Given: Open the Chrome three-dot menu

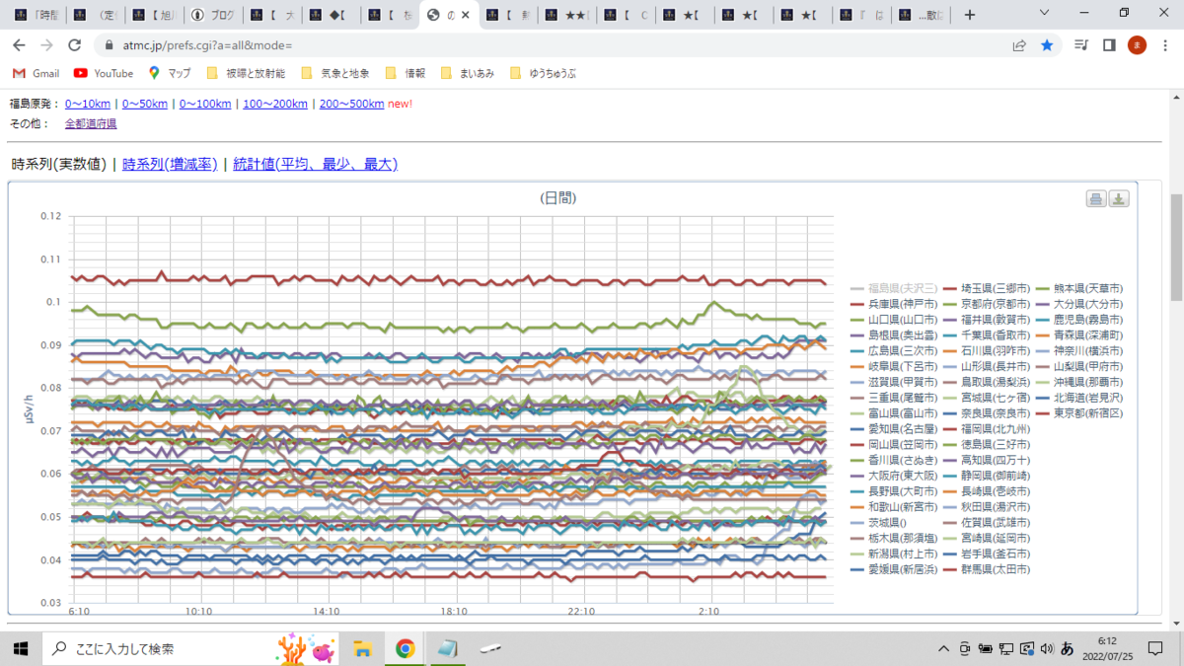Looking at the screenshot, I should pos(1165,45).
